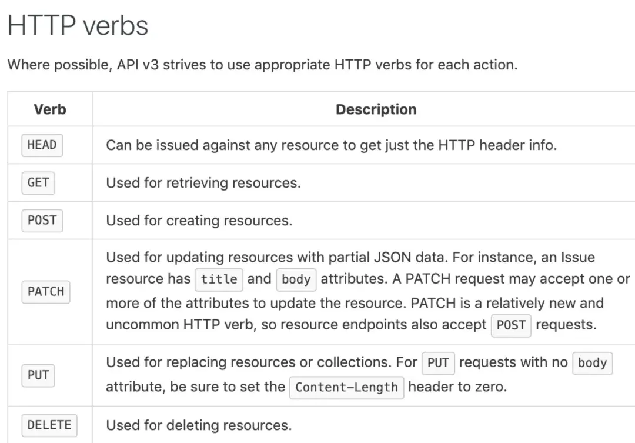This screenshot has width=635, height=443.
Task: Click the "body" code label beside "title"
Action: 296,279
